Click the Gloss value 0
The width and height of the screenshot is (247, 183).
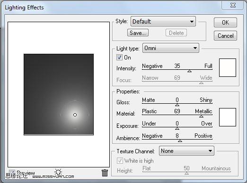click(x=177, y=100)
